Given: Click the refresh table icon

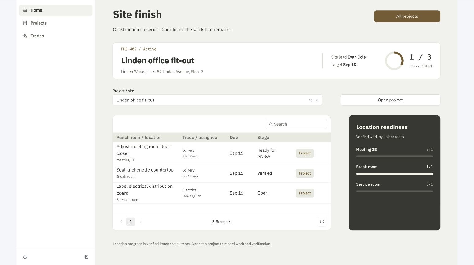Looking at the screenshot, I should (322, 222).
